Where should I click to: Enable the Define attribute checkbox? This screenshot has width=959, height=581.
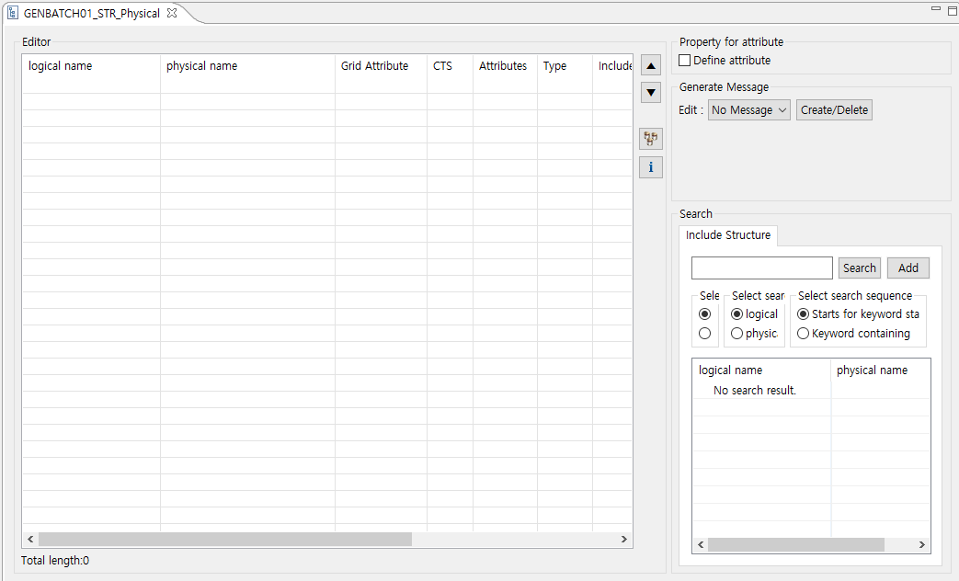click(x=684, y=61)
